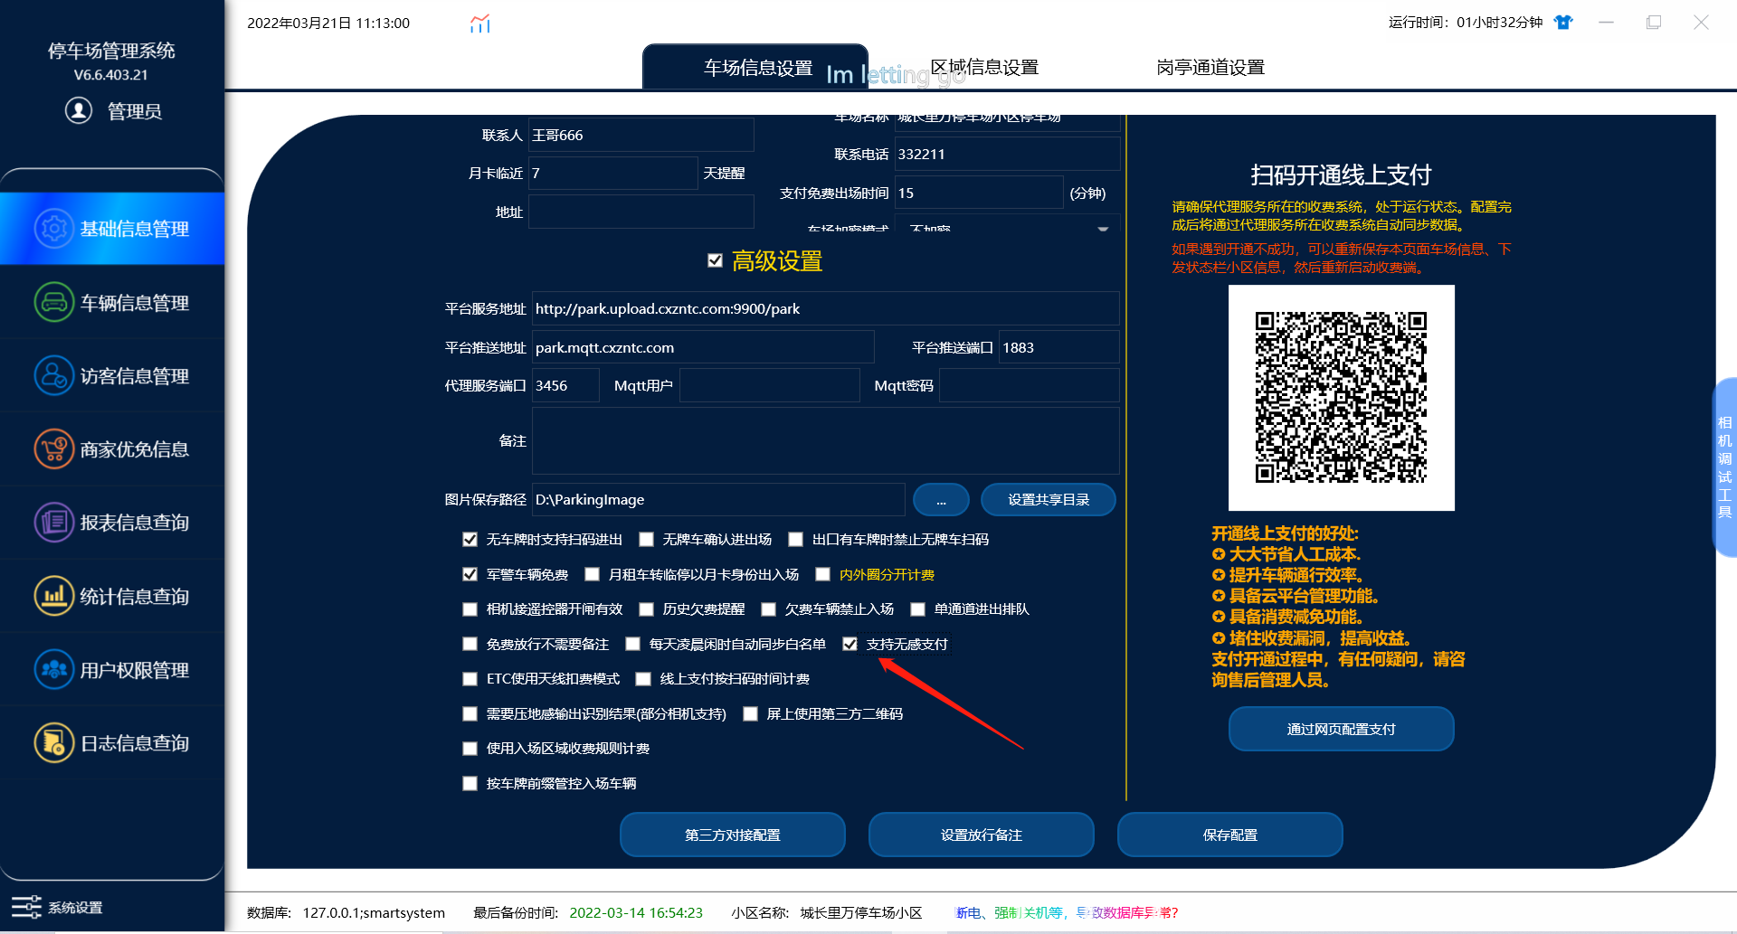Enable 无牌车确认进出场 checkbox
Screen dimensions: 1737x934
(x=646, y=540)
